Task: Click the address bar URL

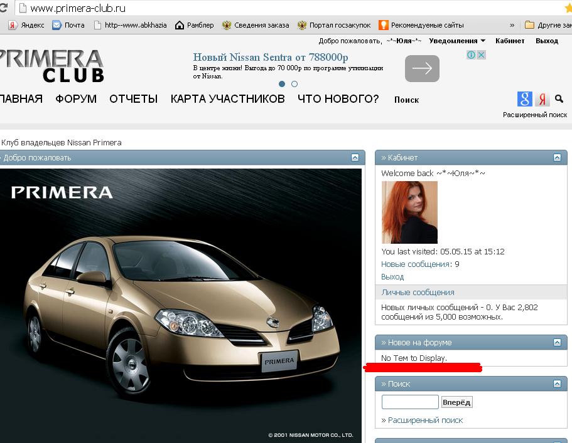Action: (78, 8)
